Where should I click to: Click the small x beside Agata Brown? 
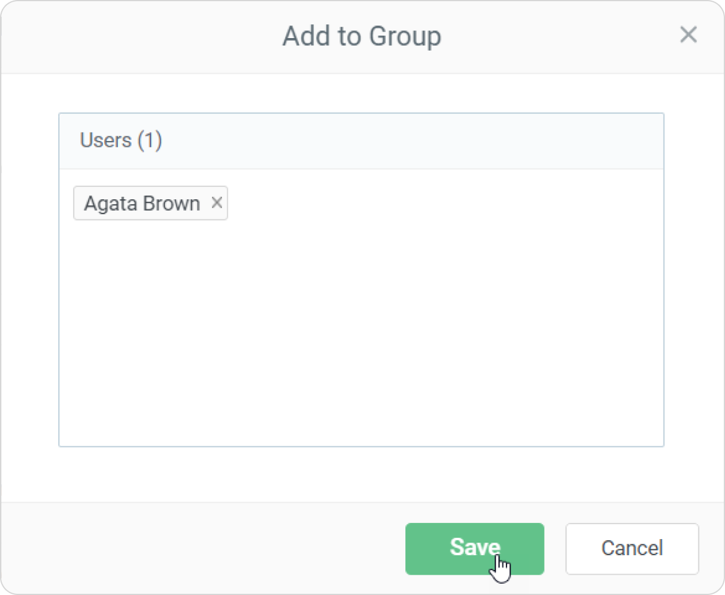[x=217, y=203]
